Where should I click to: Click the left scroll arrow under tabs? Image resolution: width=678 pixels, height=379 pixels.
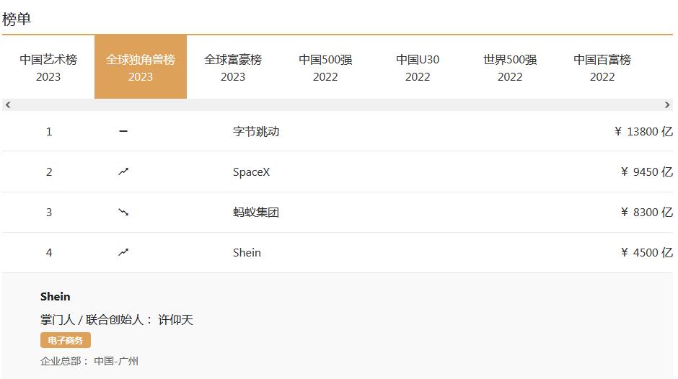click(8, 105)
